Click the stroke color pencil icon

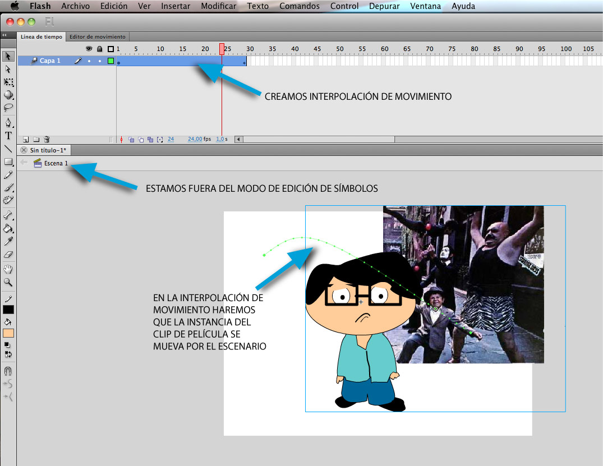pyautogui.click(x=8, y=299)
